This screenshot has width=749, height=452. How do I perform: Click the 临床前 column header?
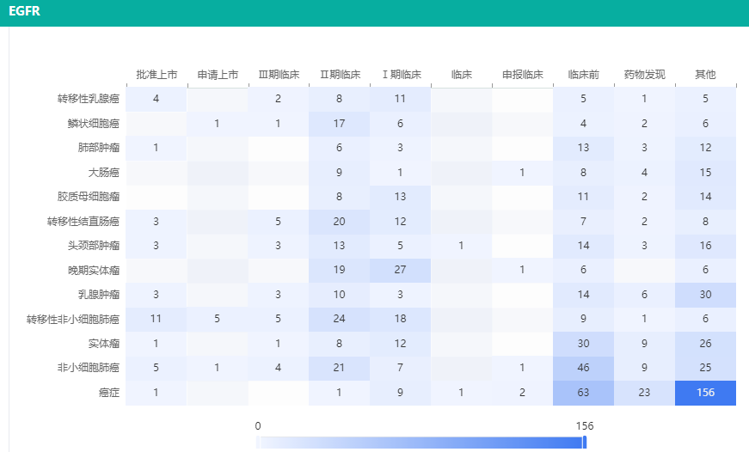pos(583,75)
